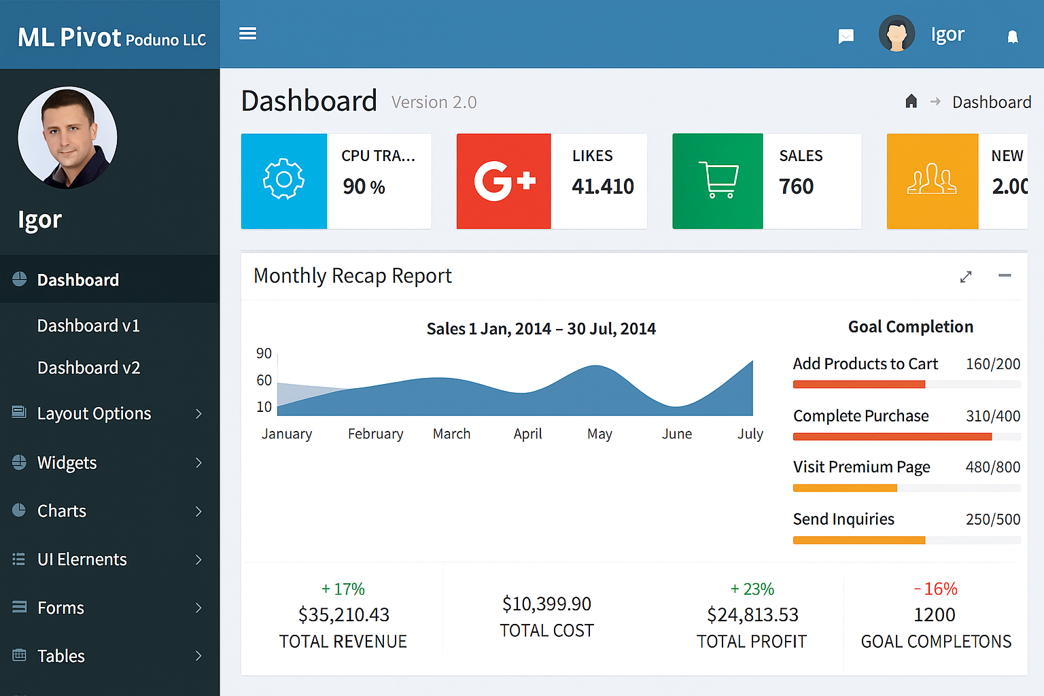Select Dashboard v2 in sidebar
The height and width of the screenshot is (696, 1044).
click(88, 368)
